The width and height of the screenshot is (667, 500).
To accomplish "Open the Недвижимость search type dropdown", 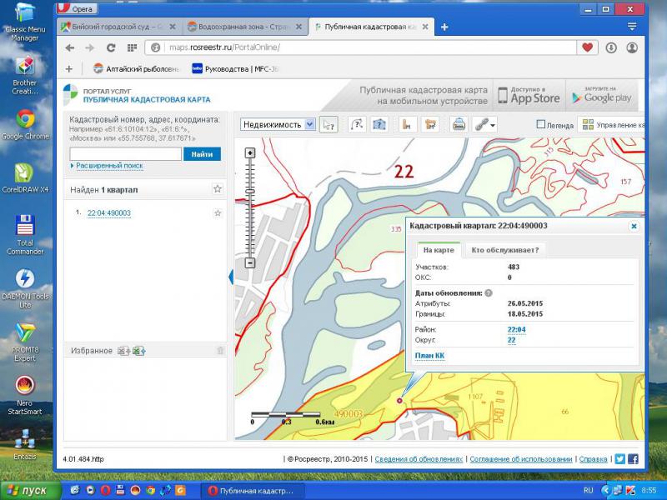I will (x=278, y=124).
